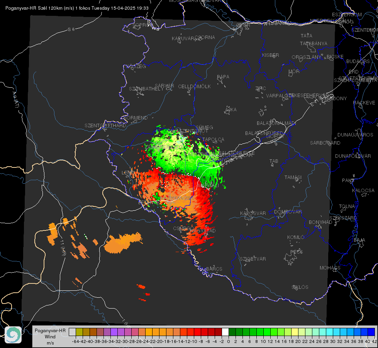The width and height of the screenshot is (378, 348).
Task: Click the BALATONFURED city label
Action: coord(264,133)
